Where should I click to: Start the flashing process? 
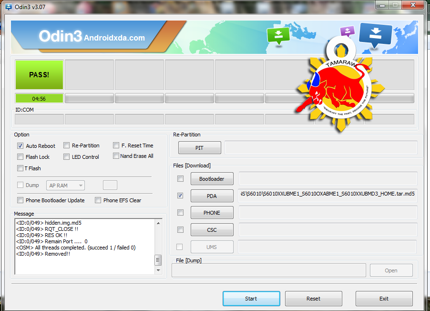click(x=252, y=299)
